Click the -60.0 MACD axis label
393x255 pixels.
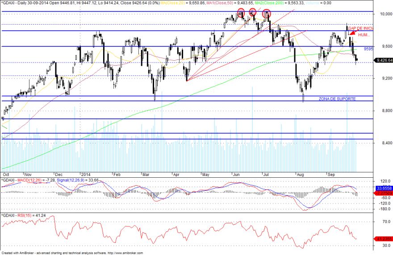385,198
